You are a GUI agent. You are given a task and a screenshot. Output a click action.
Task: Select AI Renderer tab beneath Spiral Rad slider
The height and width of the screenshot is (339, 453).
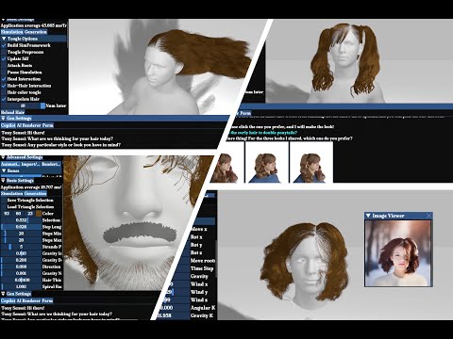click(28, 300)
